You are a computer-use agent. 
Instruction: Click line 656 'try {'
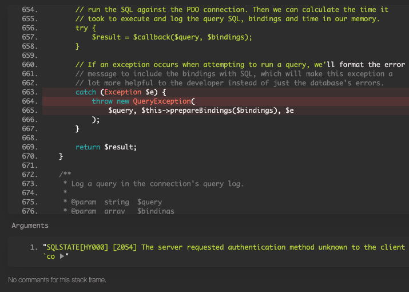coord(86,28)
